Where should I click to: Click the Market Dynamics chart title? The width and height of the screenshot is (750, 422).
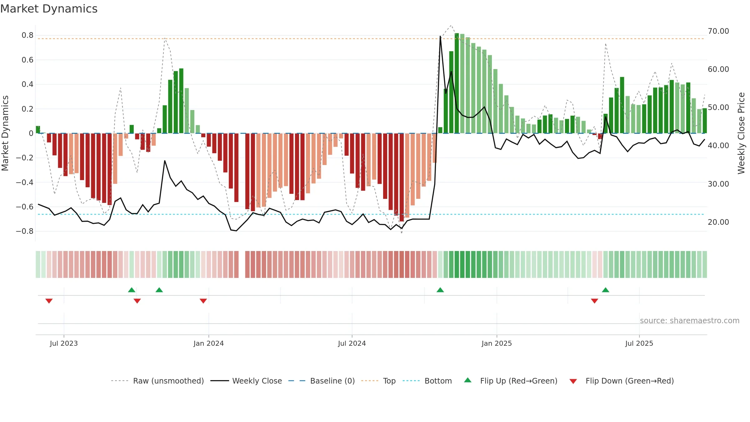pyautogui.click(x=49, y=9)
